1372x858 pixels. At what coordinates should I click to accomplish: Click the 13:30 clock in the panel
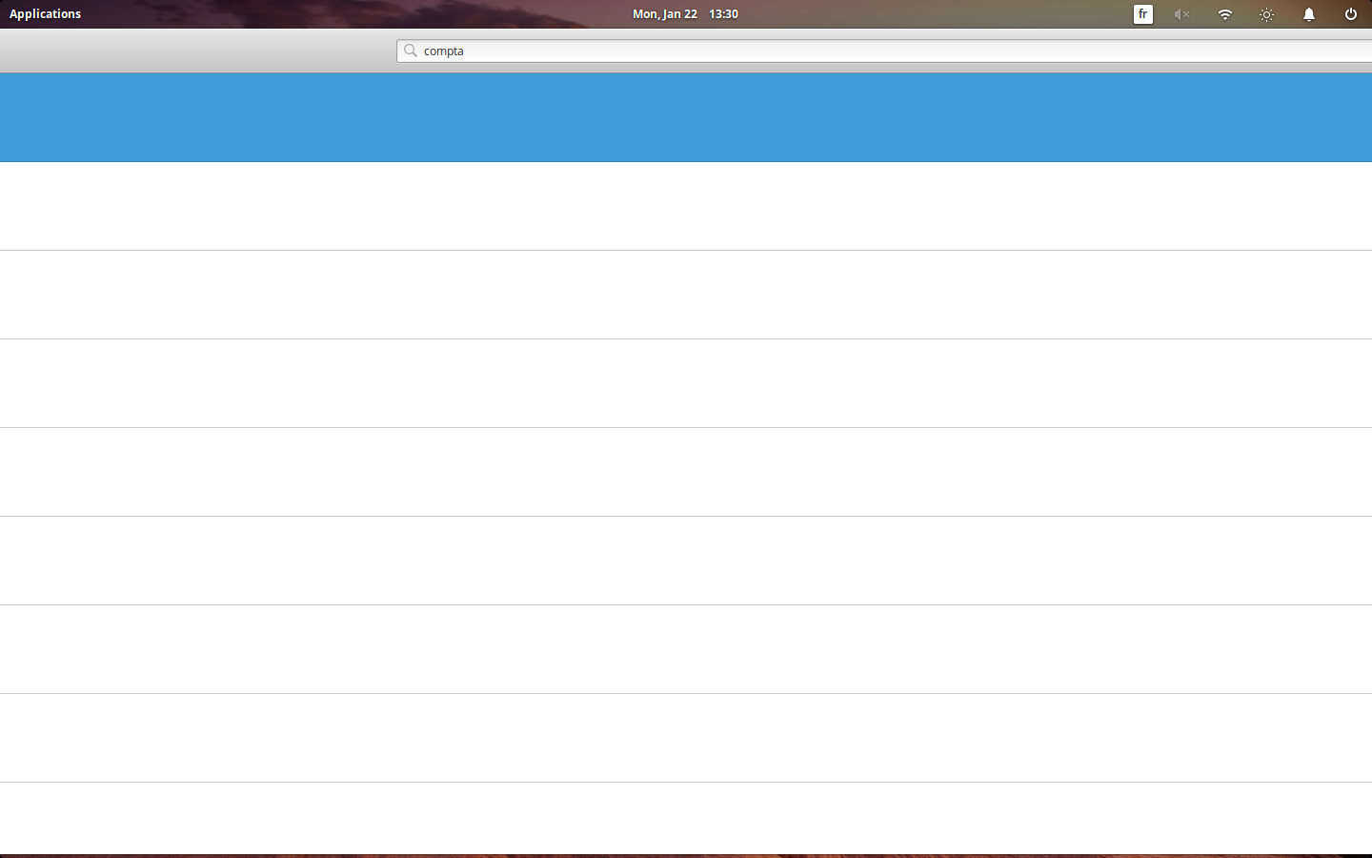pyautogui.click(x=723, y=14)
